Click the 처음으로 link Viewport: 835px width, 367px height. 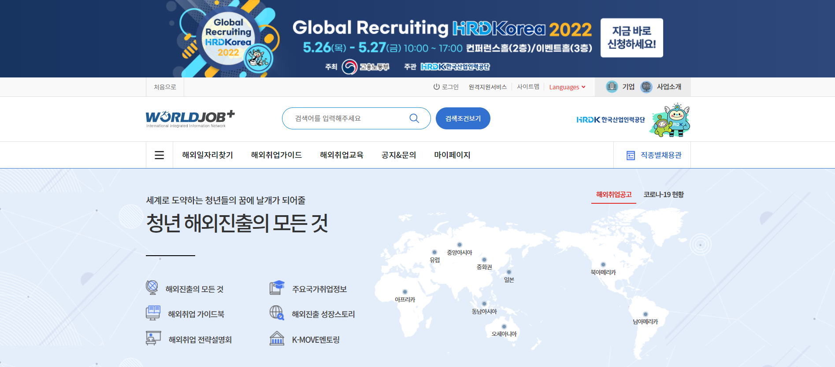point(165,87)
